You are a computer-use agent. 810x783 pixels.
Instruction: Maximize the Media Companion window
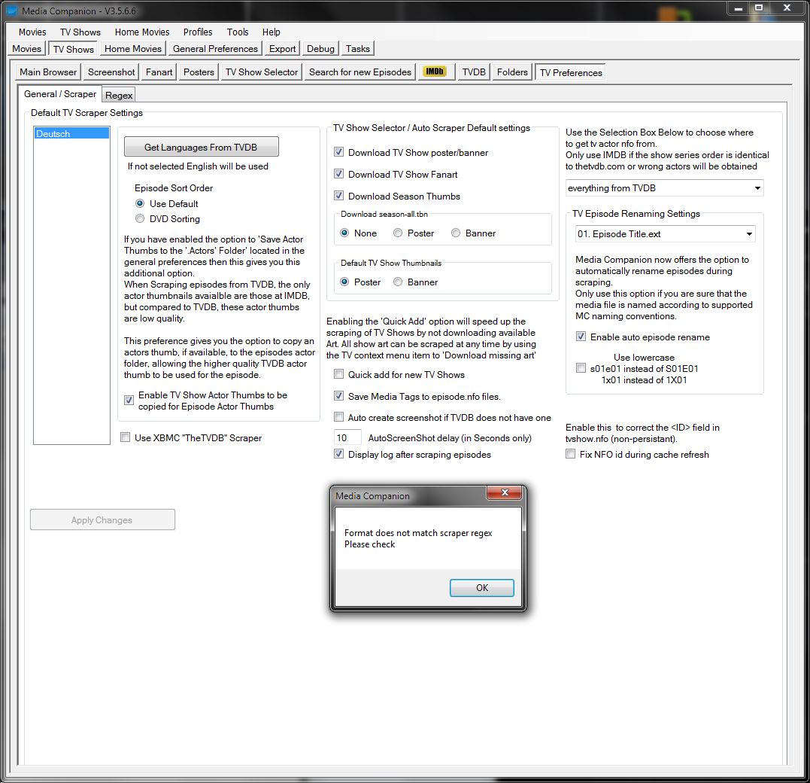tap(759, 8)
